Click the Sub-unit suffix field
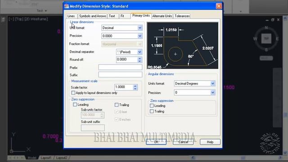288x162 pixels. click(93, 128)
